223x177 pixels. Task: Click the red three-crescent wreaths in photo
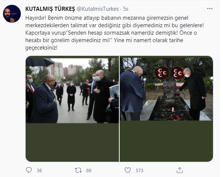point(169,73)
